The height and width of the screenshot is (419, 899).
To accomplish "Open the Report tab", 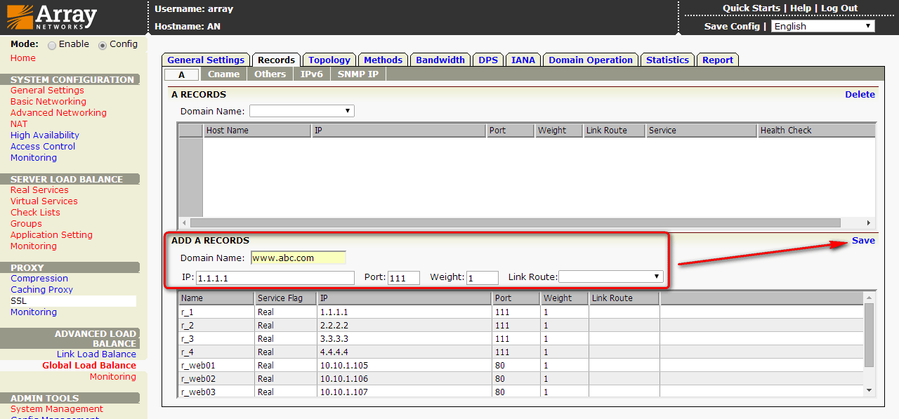I will pos(718,60).
